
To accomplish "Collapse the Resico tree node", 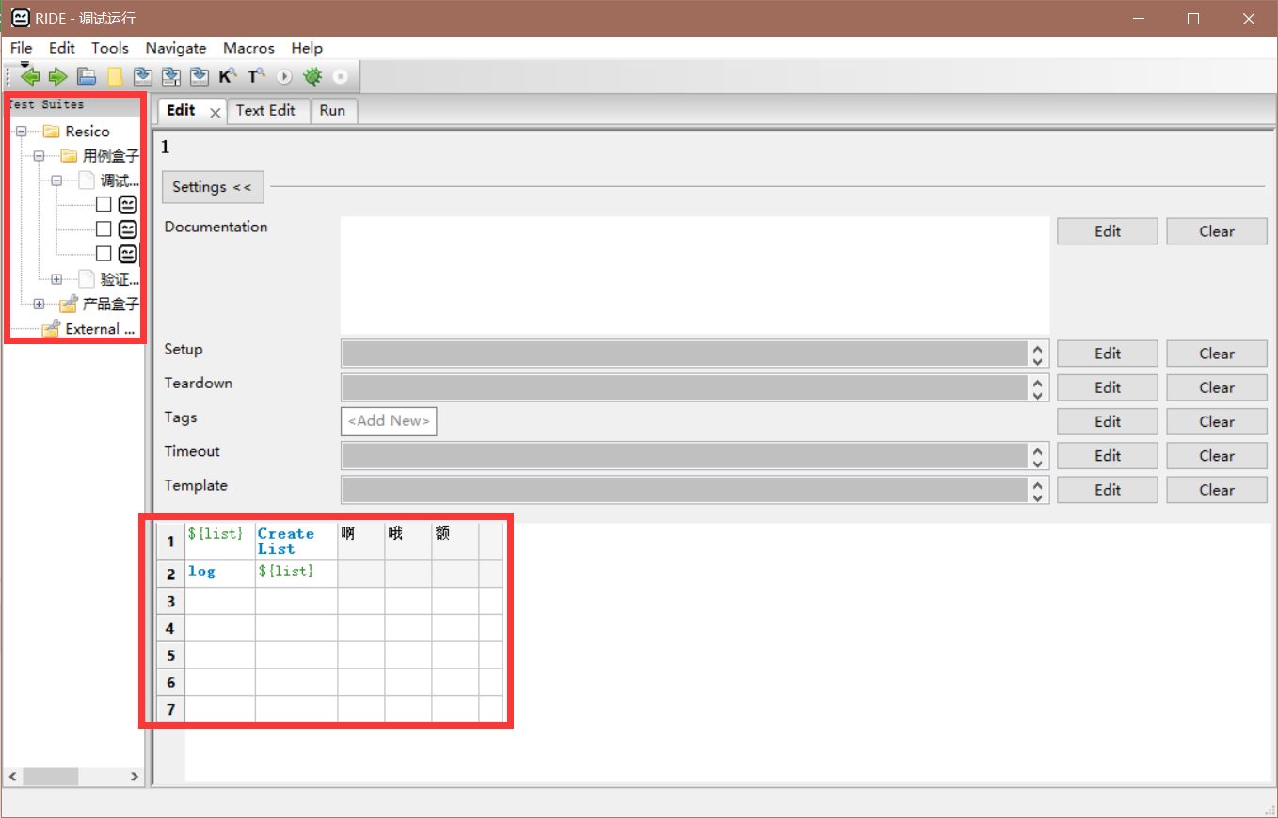I will pos(21,132).
